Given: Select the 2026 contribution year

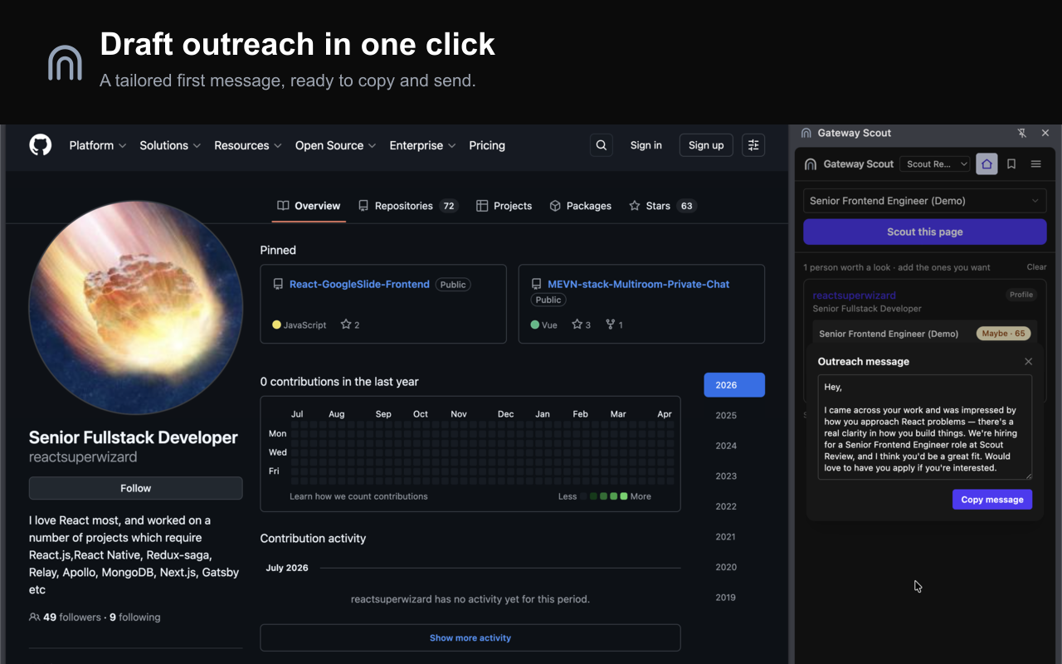Looking at the screenshot, I should pos(734,385).
